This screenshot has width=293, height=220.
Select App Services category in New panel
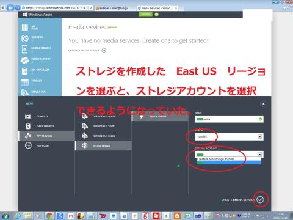[x=46, y=136]
